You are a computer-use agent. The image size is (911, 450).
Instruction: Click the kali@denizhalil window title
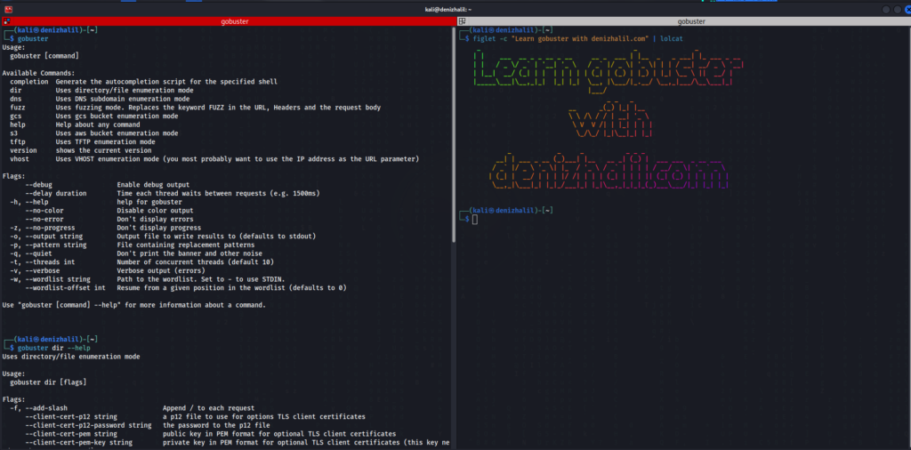click(x=449, y=9)
